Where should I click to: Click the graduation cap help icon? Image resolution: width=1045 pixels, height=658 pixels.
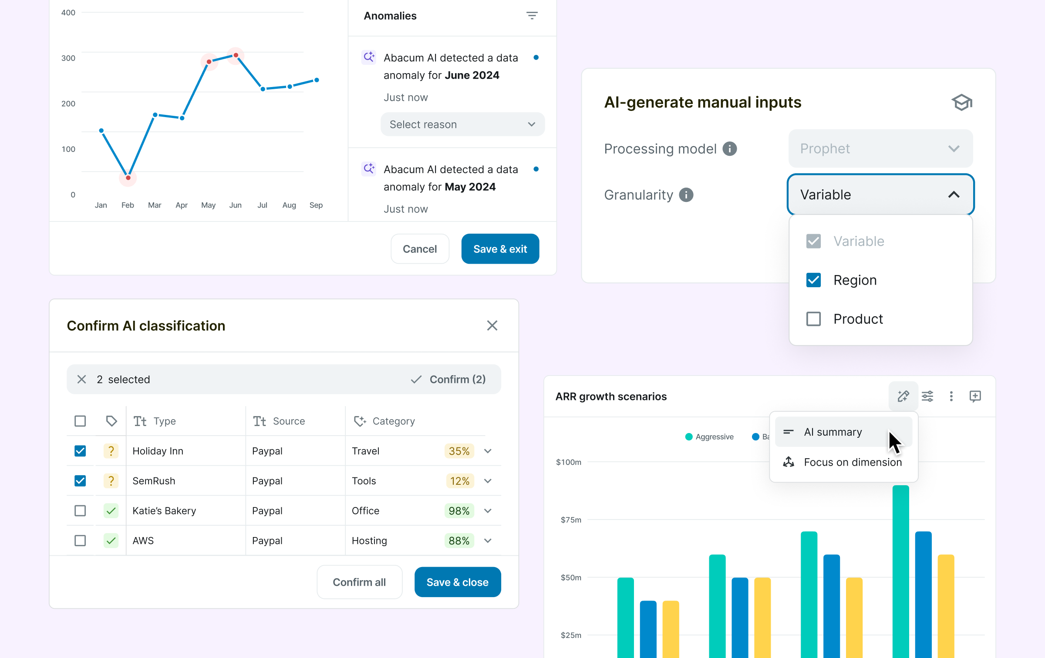point(961,103)
